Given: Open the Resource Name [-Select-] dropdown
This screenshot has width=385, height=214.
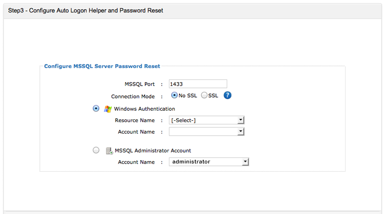Looking at the screenshot, I should pyautogui.click(x=207, y=120).
